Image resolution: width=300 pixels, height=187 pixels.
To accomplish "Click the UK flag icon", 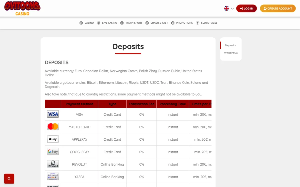I will pos(226,8).
